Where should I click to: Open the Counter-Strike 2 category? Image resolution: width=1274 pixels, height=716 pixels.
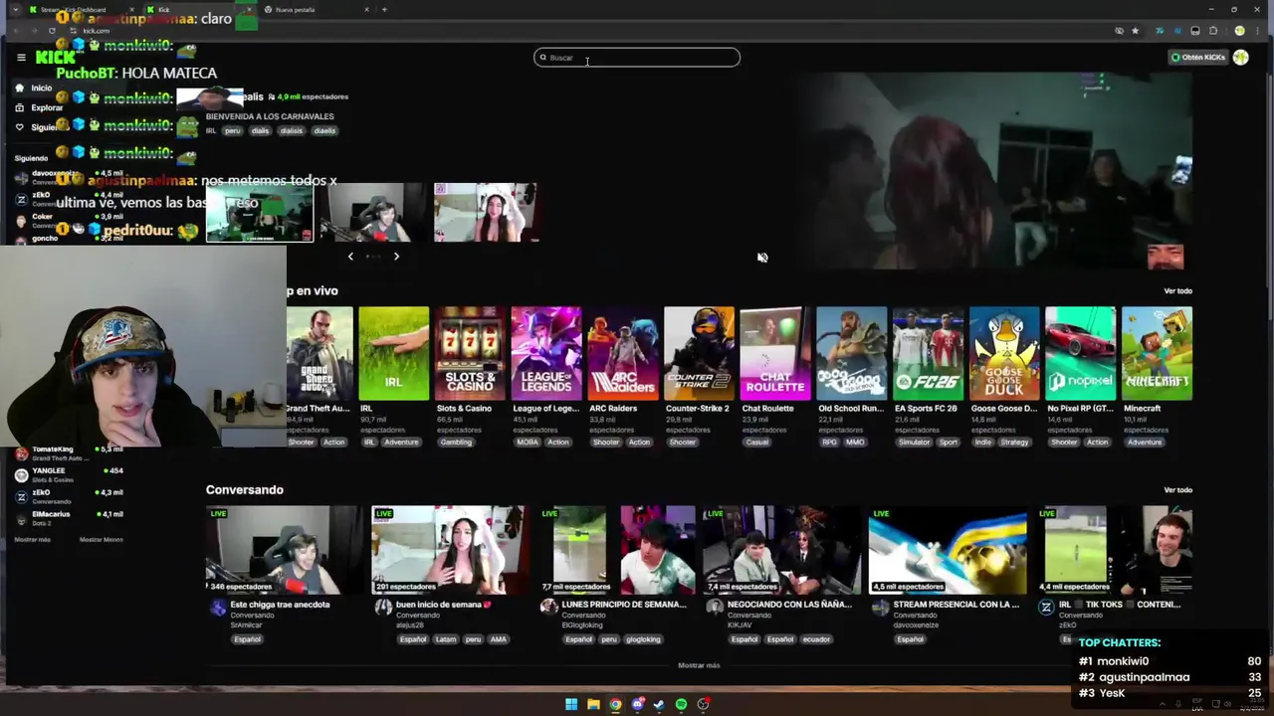pos(699,353)
